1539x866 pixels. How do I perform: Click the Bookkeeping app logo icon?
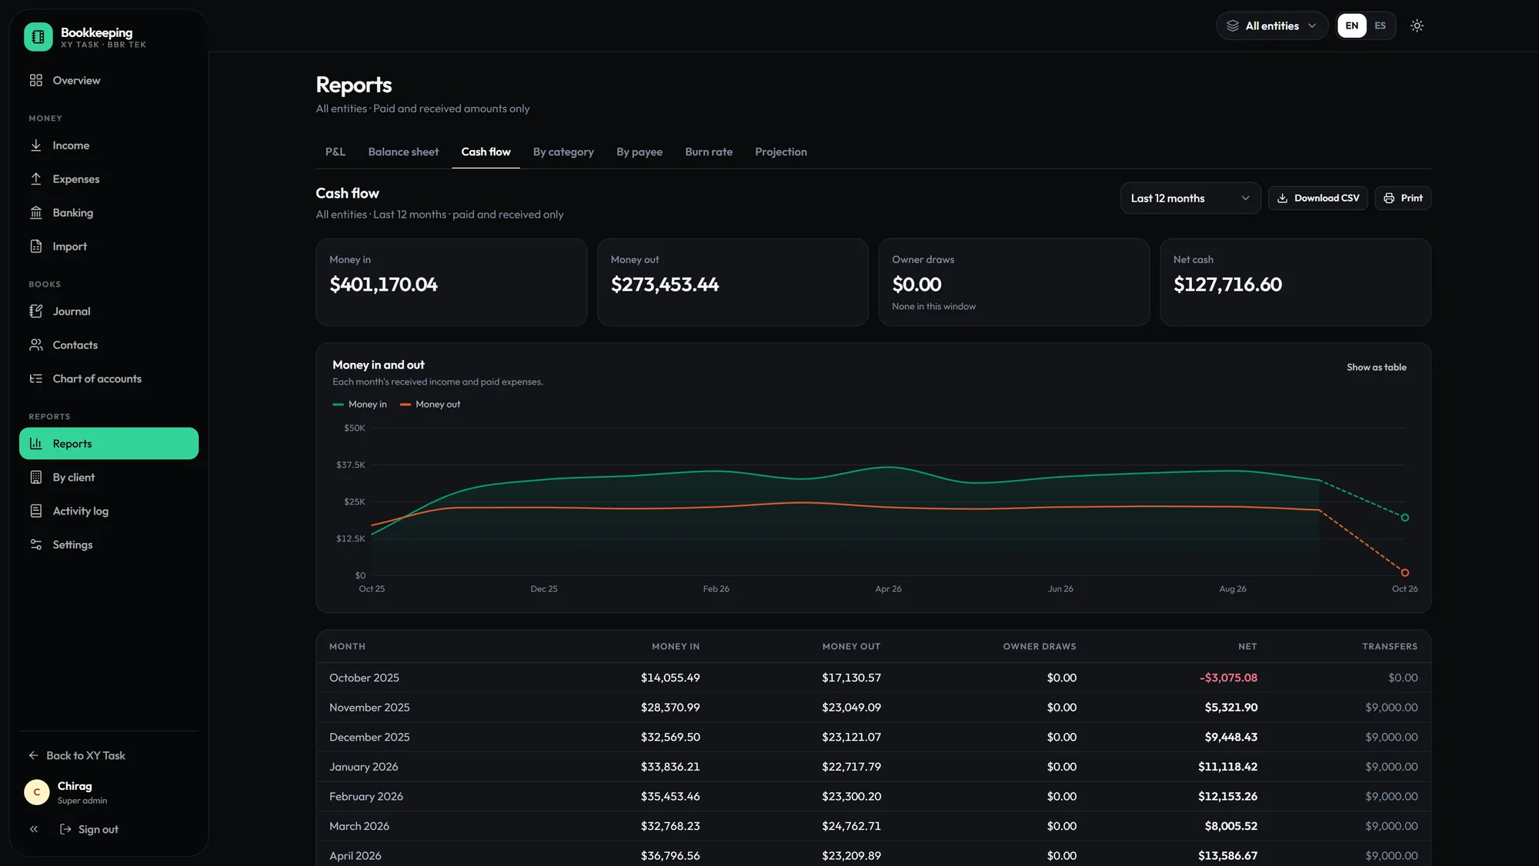click(x=38, y=37)
